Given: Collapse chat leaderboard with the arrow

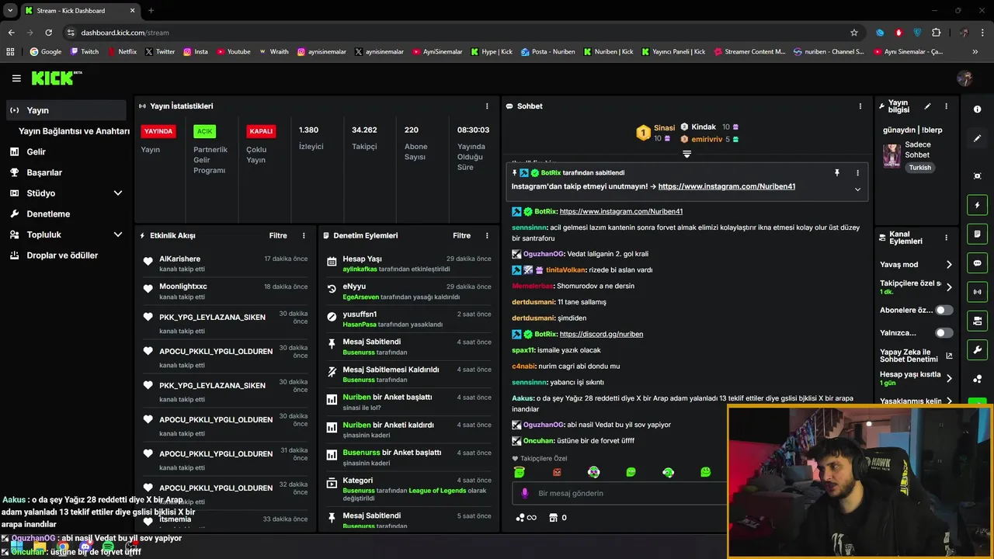Looking at the screenshot, I should tap(686, 155).
